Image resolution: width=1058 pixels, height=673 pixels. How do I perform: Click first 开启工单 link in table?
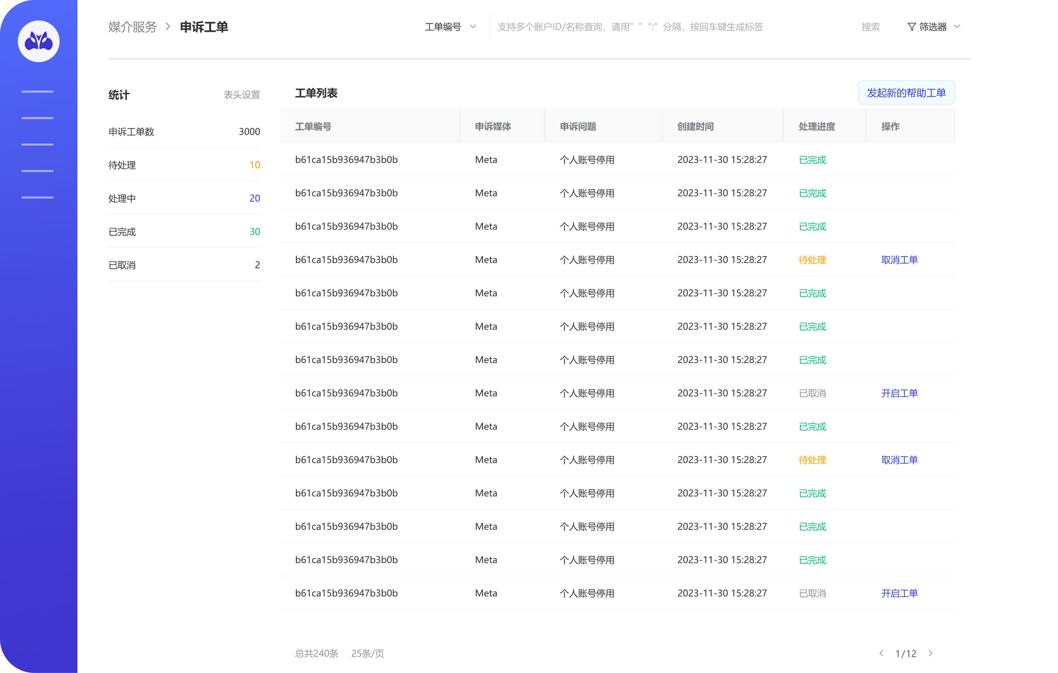click(x=899, y=393)
